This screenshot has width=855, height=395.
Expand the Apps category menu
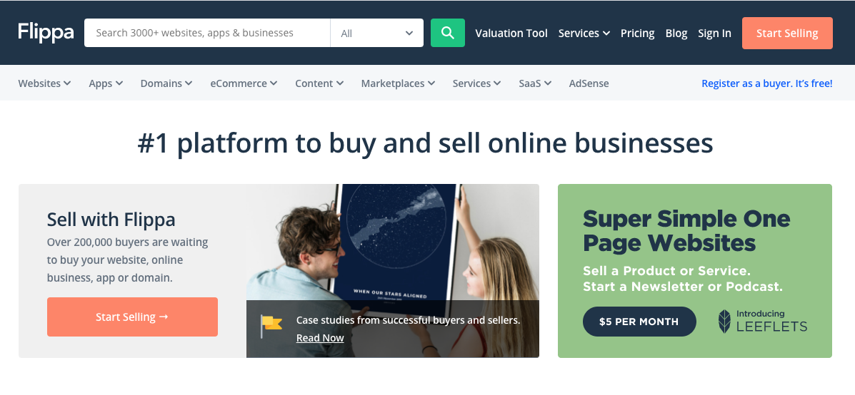tap(106, 83)
